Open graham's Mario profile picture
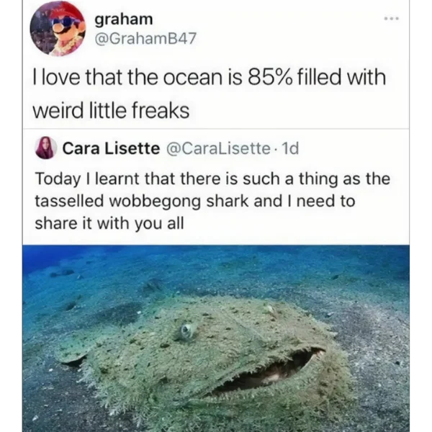 [58, 30]
